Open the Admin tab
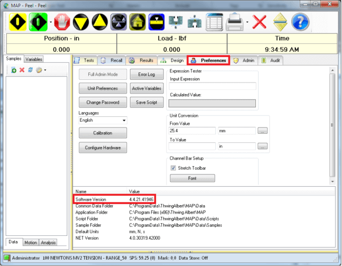 244,60
